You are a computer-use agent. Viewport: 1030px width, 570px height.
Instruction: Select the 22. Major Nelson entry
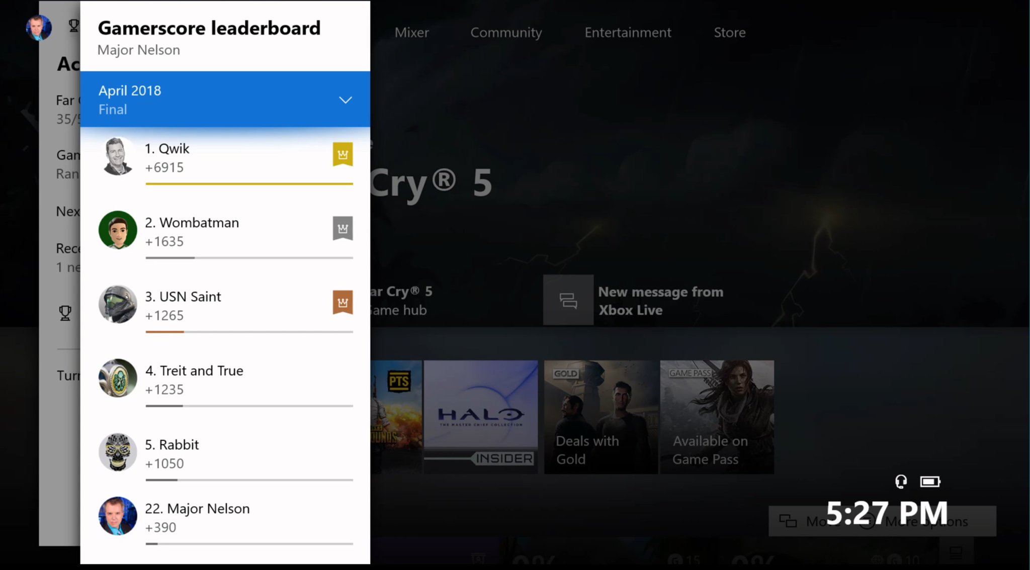tap(225, 520)
